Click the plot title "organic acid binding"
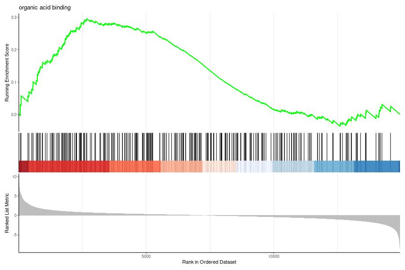Image resolution: width=405 pixels, height=270 pixels. (45, 7)
